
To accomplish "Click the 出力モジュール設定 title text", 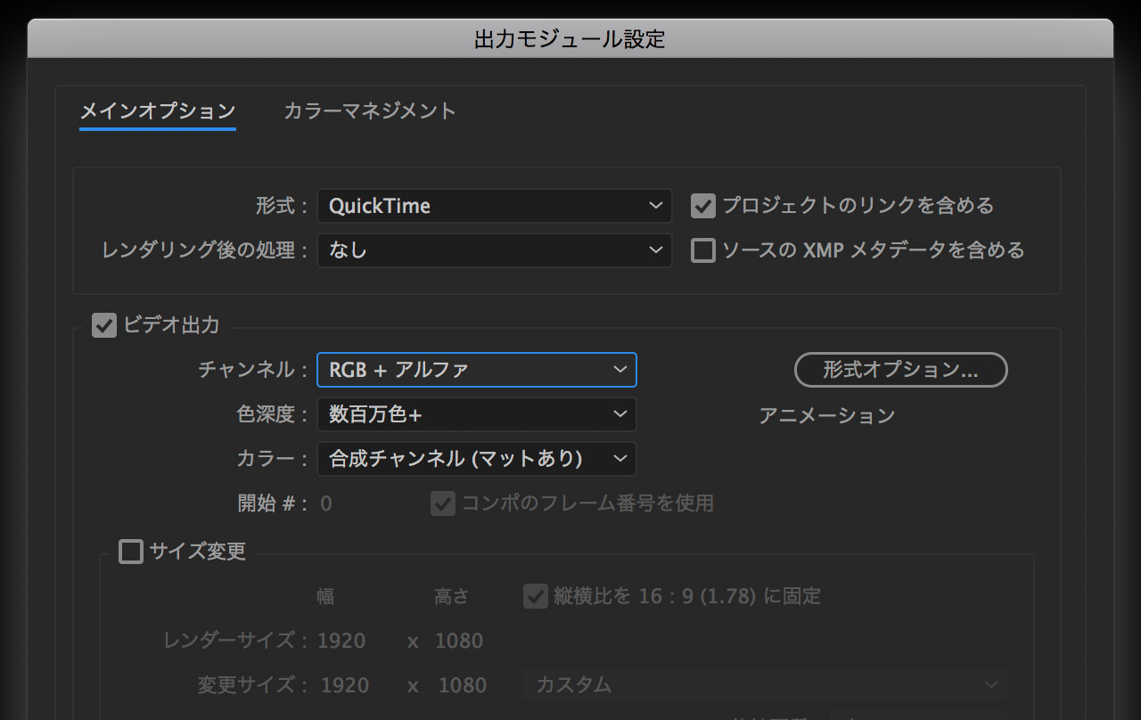I will pyautogui.click(x=570, y=39).
